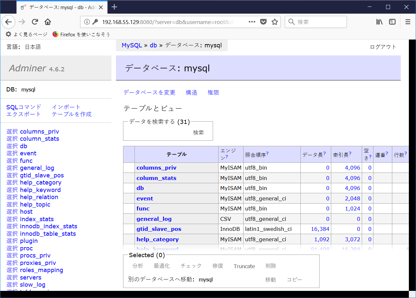Image resolution: width=416 pixels, height=298 pixels.
Task: Check the event table row checkbox
Action: 129,198
